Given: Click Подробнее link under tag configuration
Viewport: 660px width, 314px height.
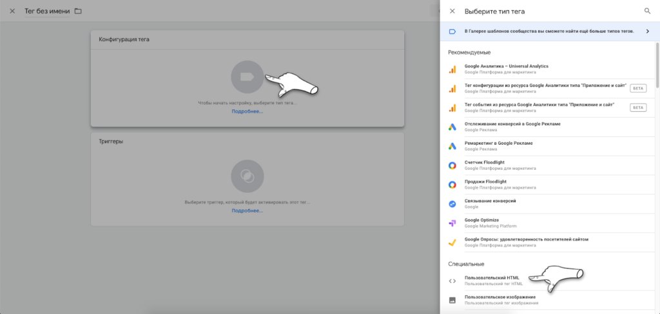Looking at the screenshot, I should 247,111.
